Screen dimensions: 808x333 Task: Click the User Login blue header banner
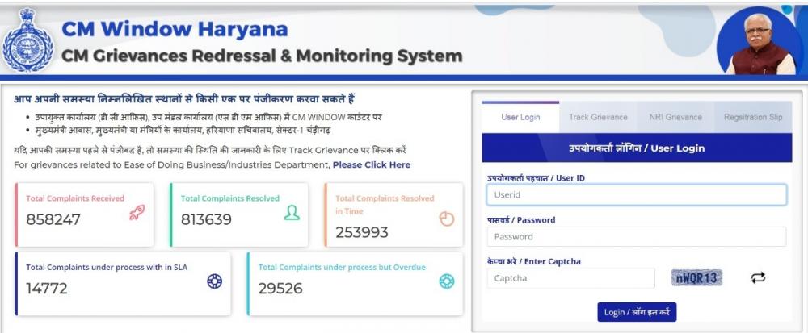(637, 148)
